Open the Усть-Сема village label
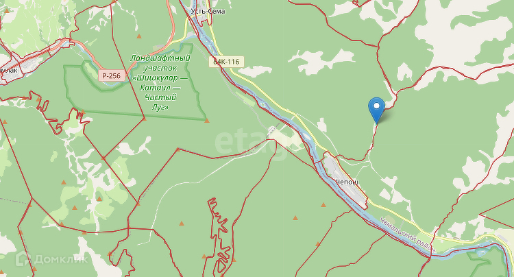Screen dimensions: 514x277 click(208, 11)
